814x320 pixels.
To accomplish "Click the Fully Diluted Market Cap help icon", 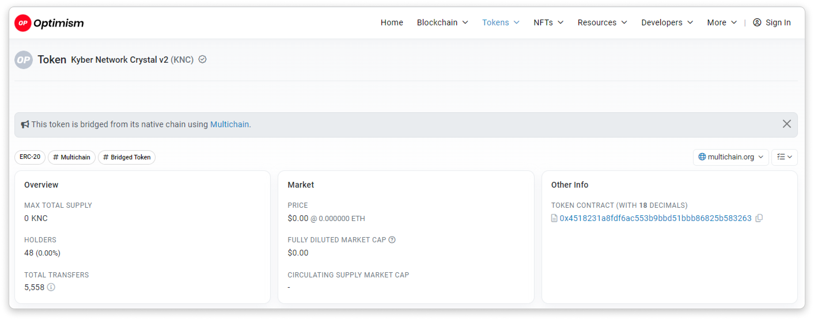I will coord(392,240).
